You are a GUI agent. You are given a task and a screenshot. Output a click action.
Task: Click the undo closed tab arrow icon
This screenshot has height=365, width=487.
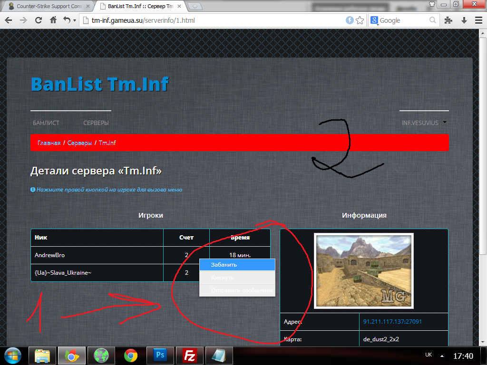(x=67, y=20)
